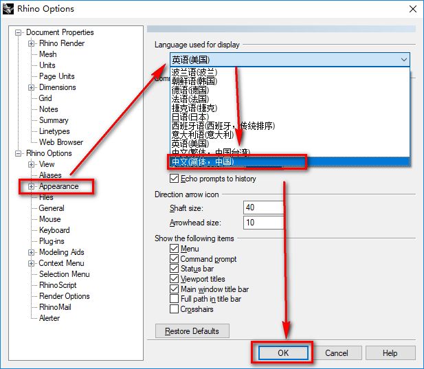Click the Arrowhead size input field
424x369 pixels.
coord(264,223)
